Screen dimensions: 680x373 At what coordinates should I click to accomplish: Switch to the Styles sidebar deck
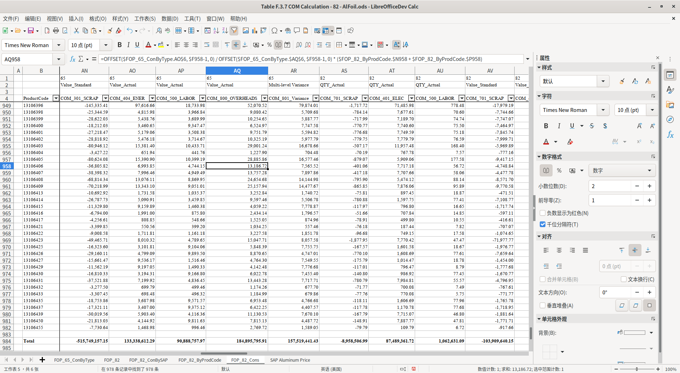[x=670, y=90]
